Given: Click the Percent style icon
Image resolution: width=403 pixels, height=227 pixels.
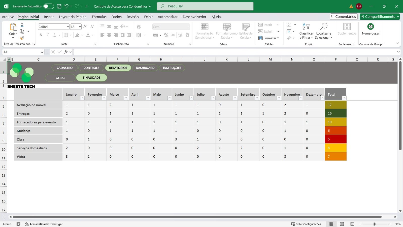Looking at the screenshot, I should pyautogui.click(x=166, y=35).
